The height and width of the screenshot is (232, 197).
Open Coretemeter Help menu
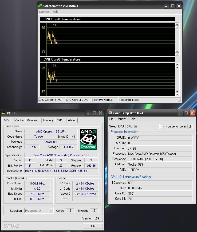pos(56,12)
